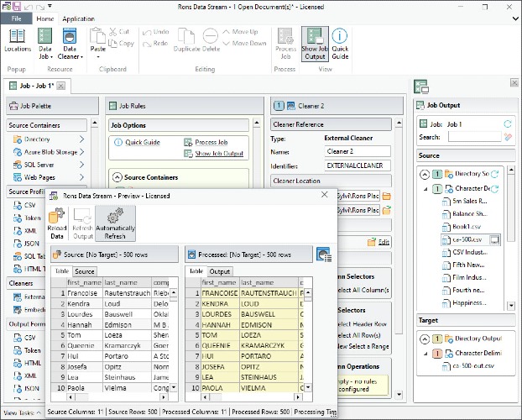Click View Tasks in status bar
Viewport: 522px width, 420px height.
point(22,412)
